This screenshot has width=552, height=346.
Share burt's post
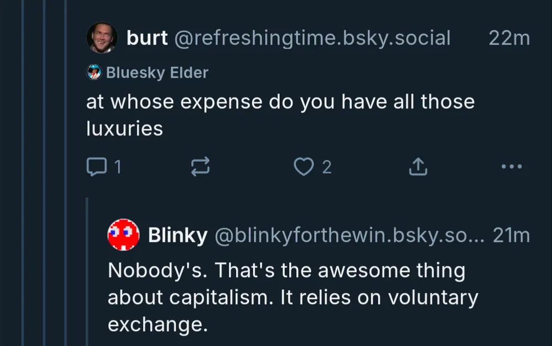pos(418,167)
